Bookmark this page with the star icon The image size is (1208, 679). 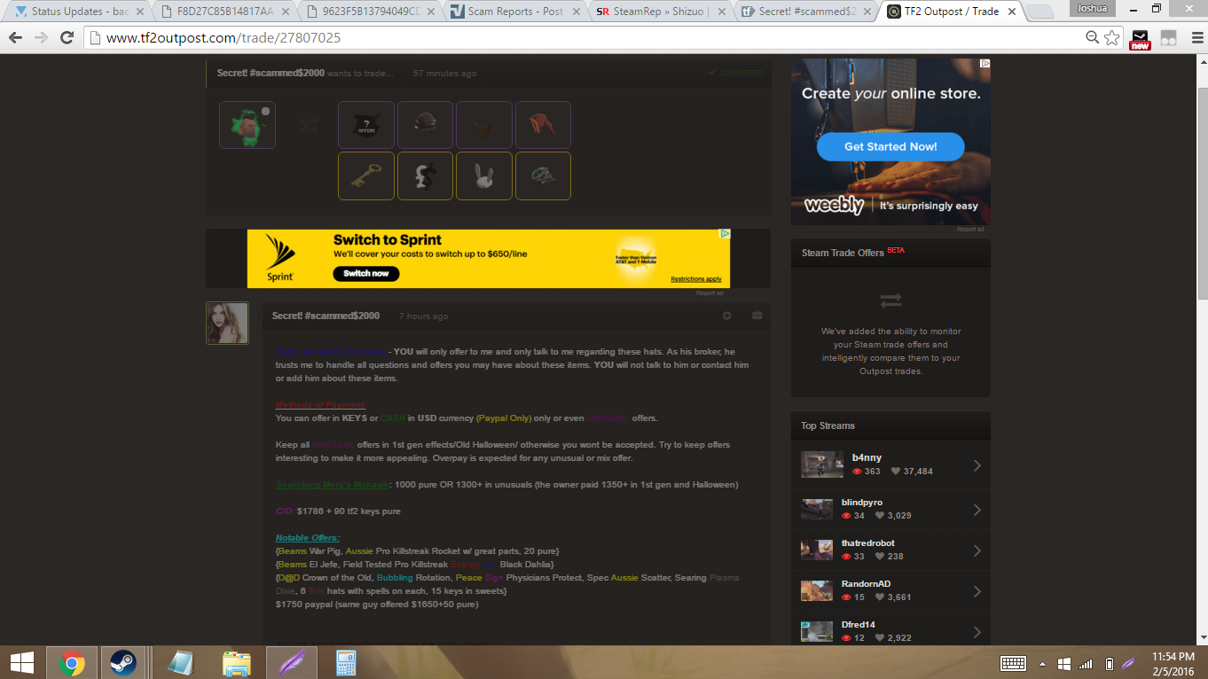click(x=1112, y=38)
